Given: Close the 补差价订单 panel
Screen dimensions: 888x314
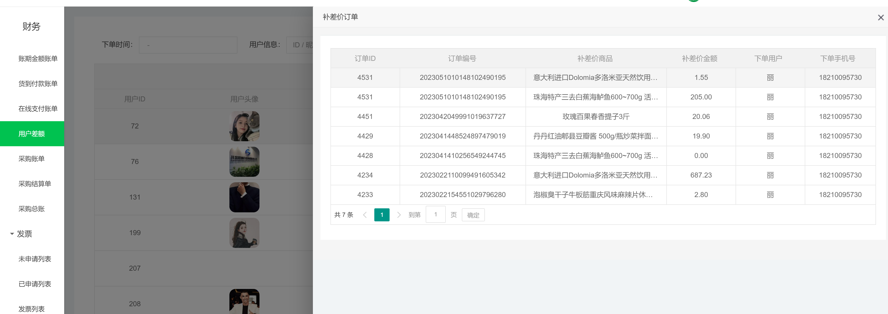Looking at the screenshot, I should (x=880, y=18).
